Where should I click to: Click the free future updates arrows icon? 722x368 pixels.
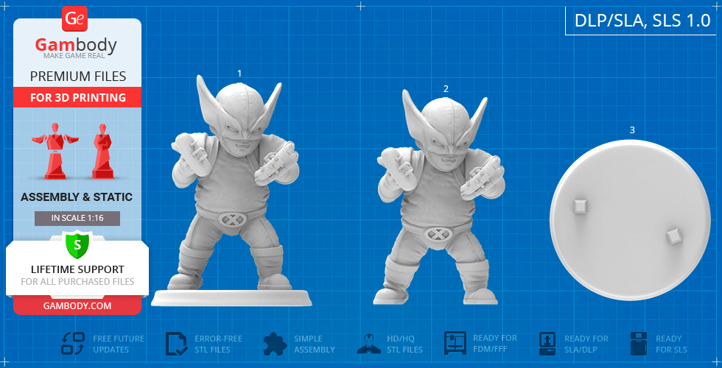coord(73,344)
